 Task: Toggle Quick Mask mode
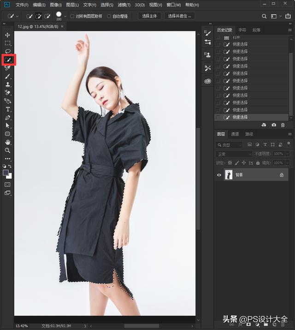point(7,185)
